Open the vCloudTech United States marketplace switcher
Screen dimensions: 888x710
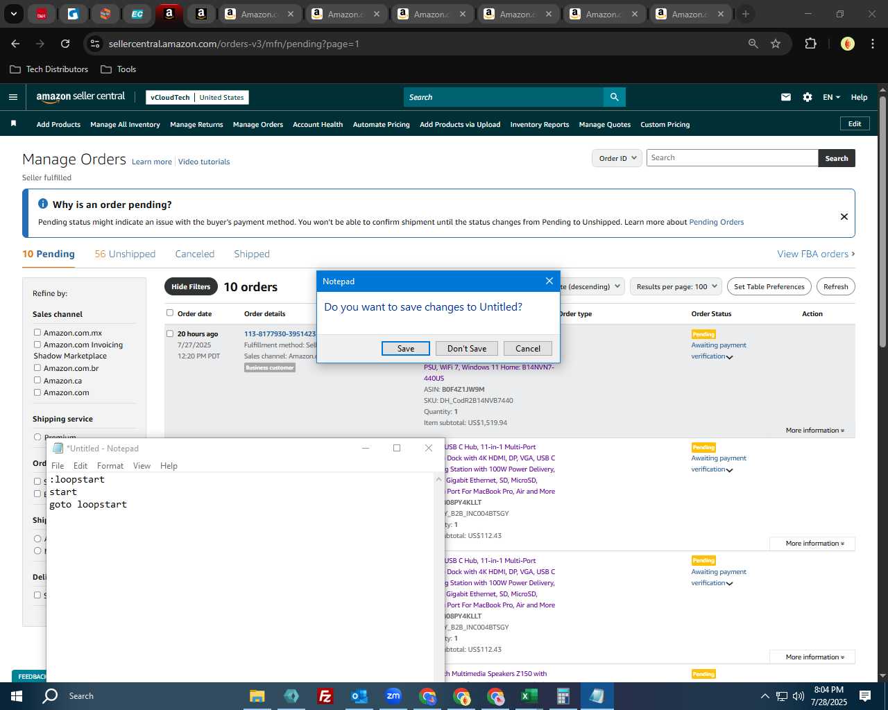(198, 97)
